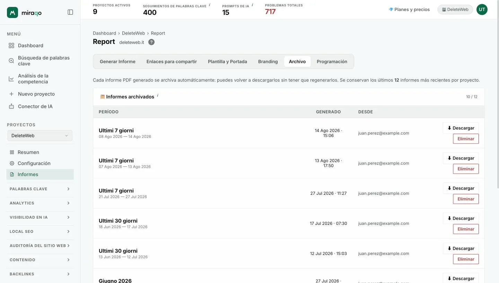Open the DeleteWeb project pill in header
The width and height of the screenshot is (499, 283).
(455, 10)
